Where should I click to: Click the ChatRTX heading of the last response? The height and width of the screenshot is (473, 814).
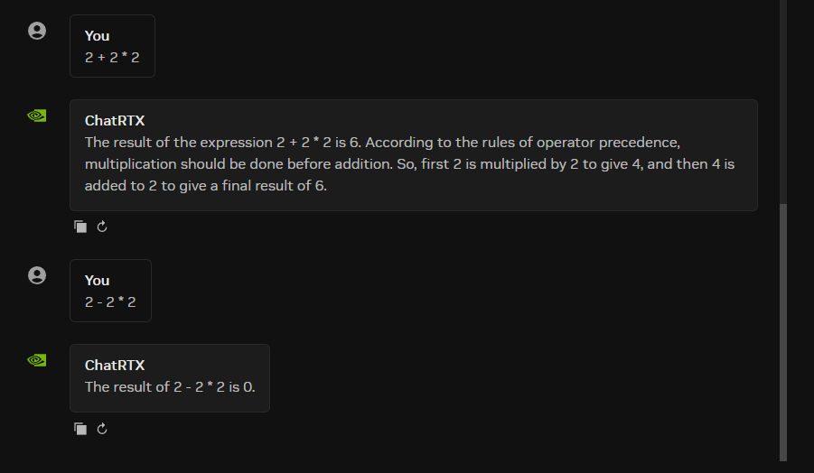click(x=115, y=366)
